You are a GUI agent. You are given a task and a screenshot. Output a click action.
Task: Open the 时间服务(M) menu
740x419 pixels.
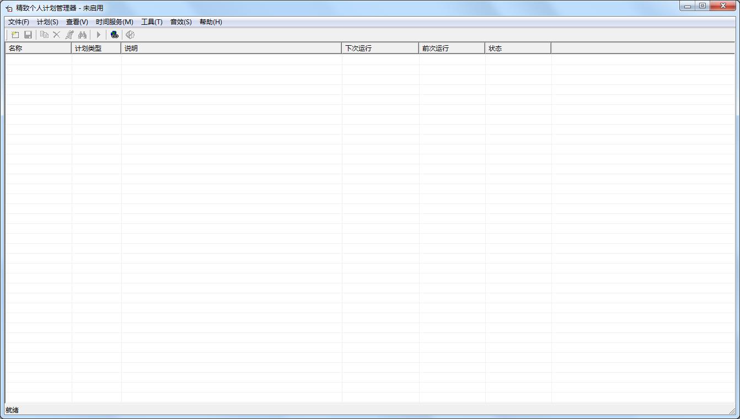pyautogui.click(x=115, y=22)
